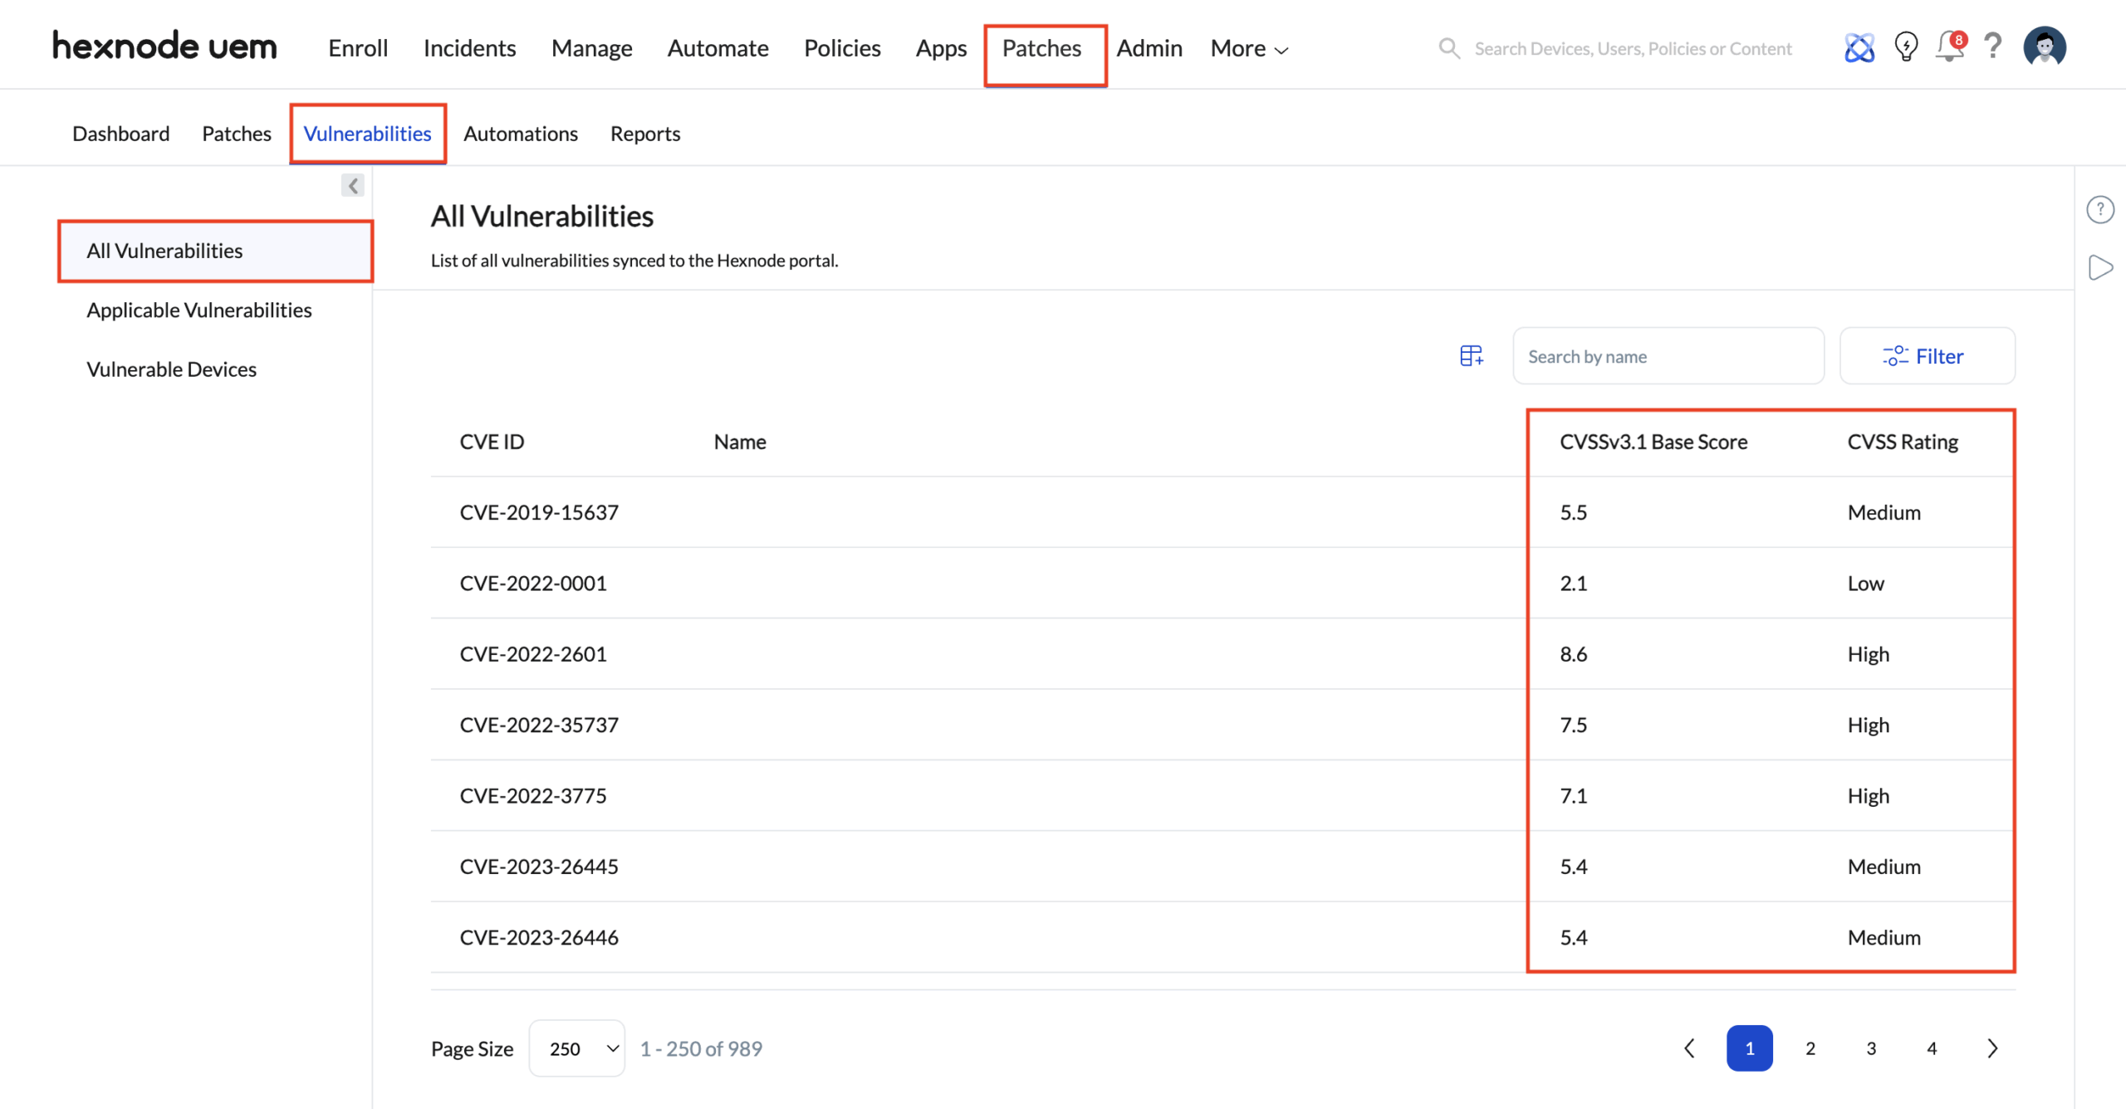The image size is (2126, 1109).
Task: Go to next page arrow
Action: tap(1992, 1048)
